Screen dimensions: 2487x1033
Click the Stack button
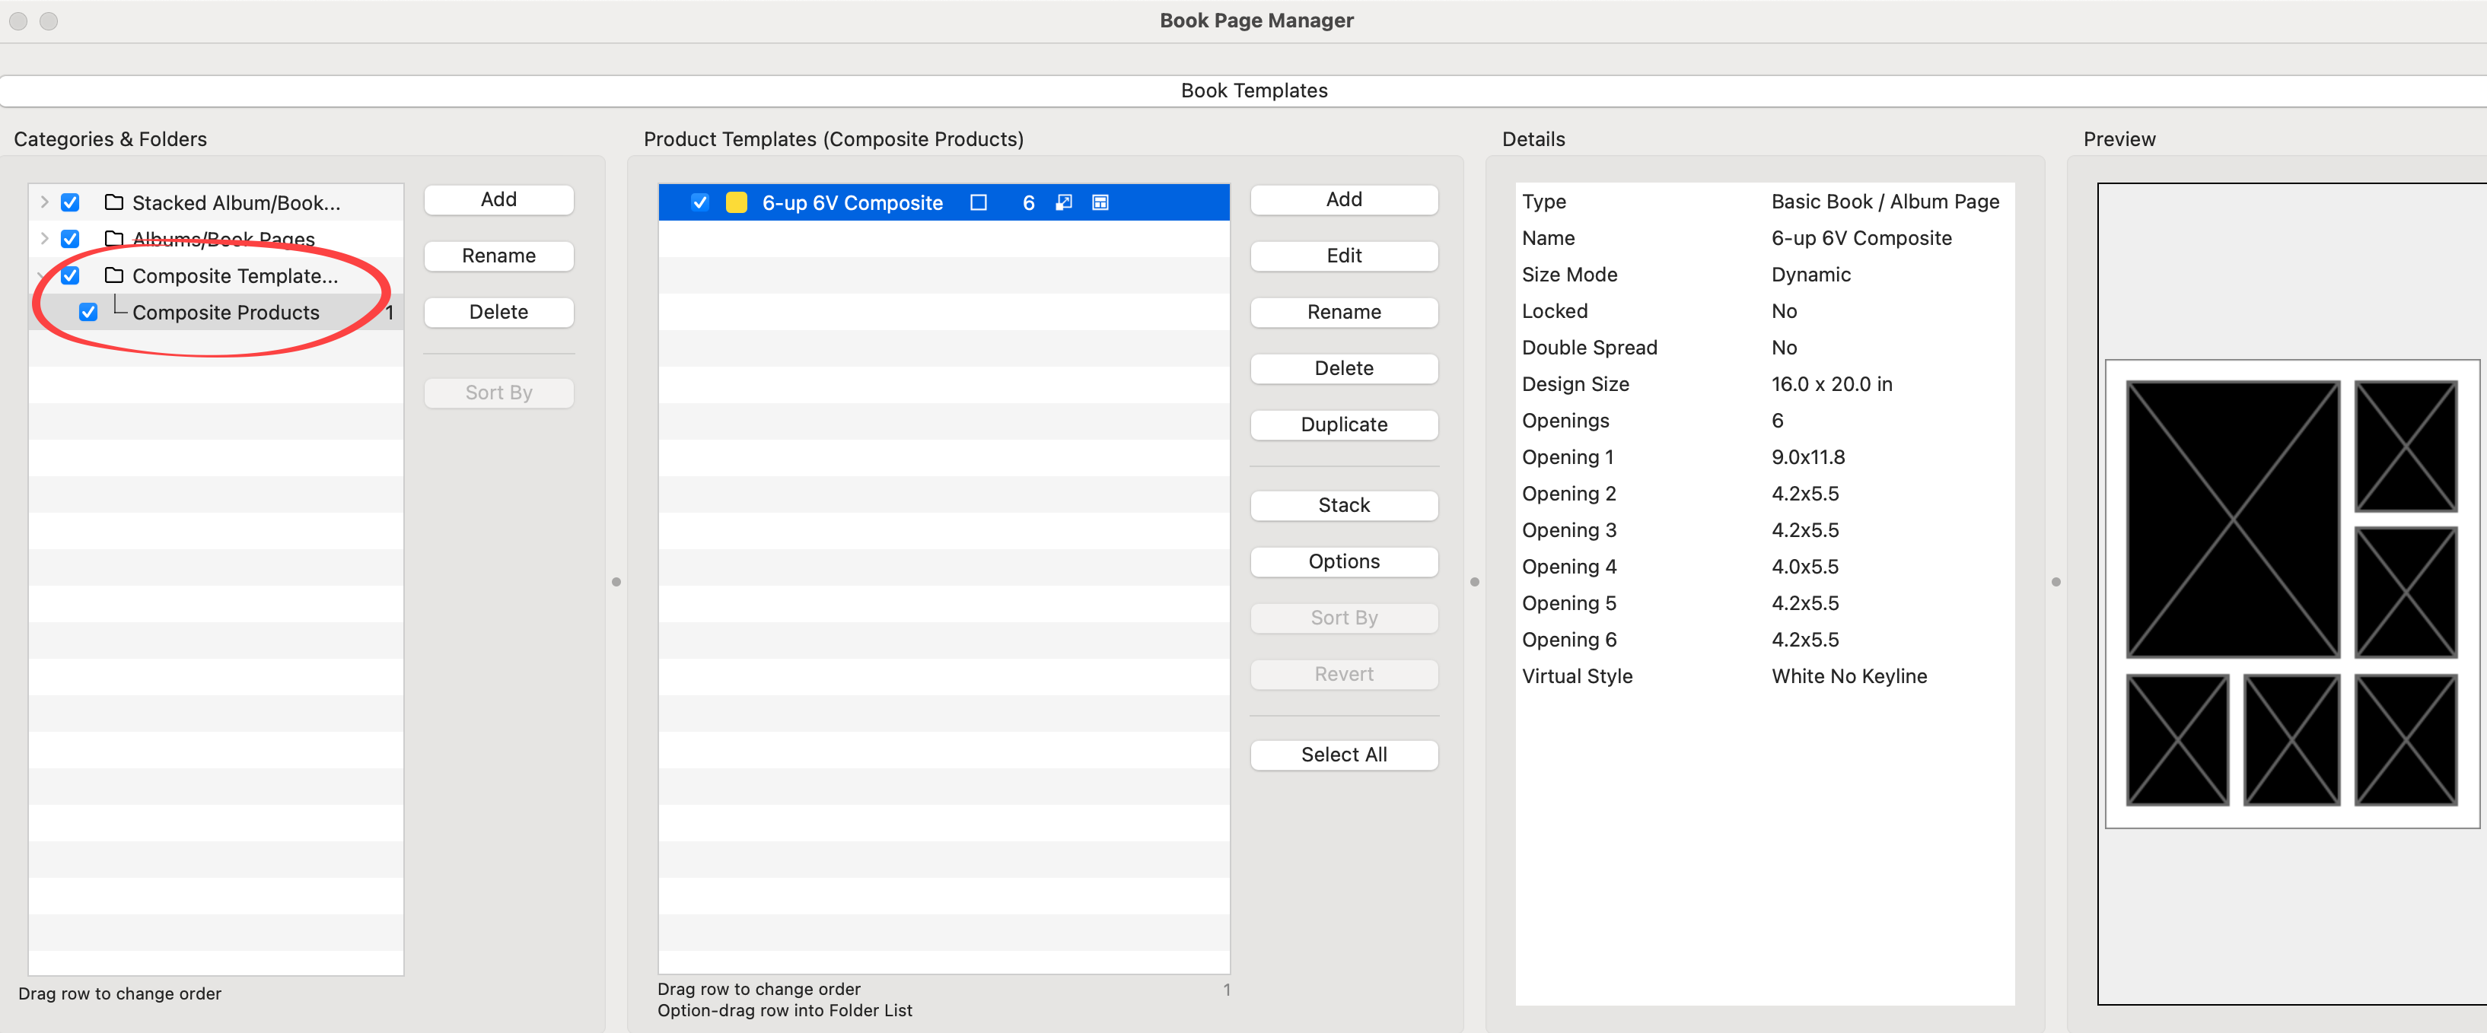pyautogui.click(x=1343, y=505)
